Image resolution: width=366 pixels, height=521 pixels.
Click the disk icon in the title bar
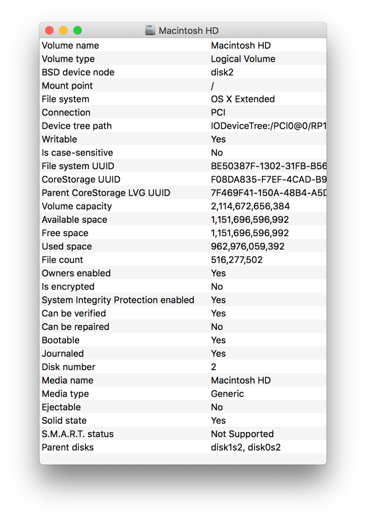tap(150, 30)
